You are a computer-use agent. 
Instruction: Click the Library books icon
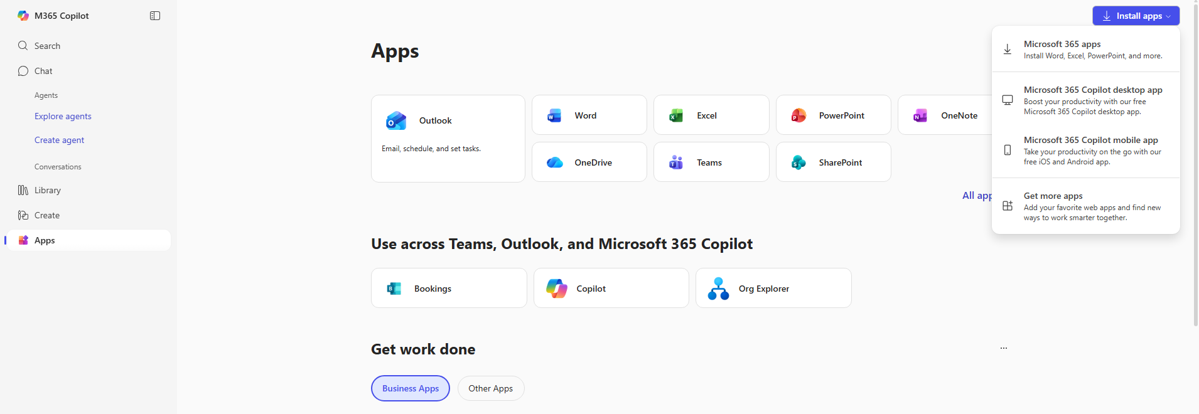23,190
